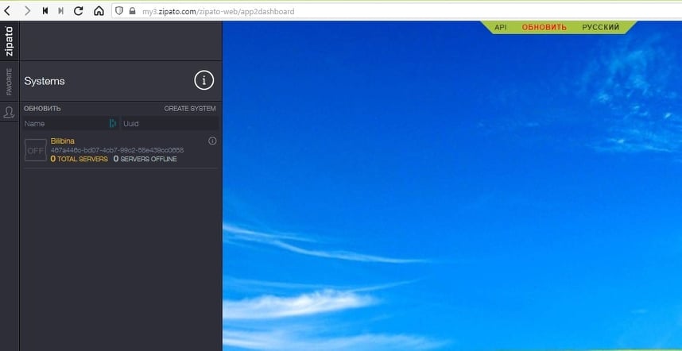
Task: Show info for the Bilibina system
Action: 212,141
